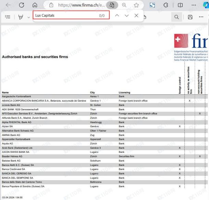Open the Copilot sidebar icon
This screenshot has width=209, height=200.
[x=206, y=5]
